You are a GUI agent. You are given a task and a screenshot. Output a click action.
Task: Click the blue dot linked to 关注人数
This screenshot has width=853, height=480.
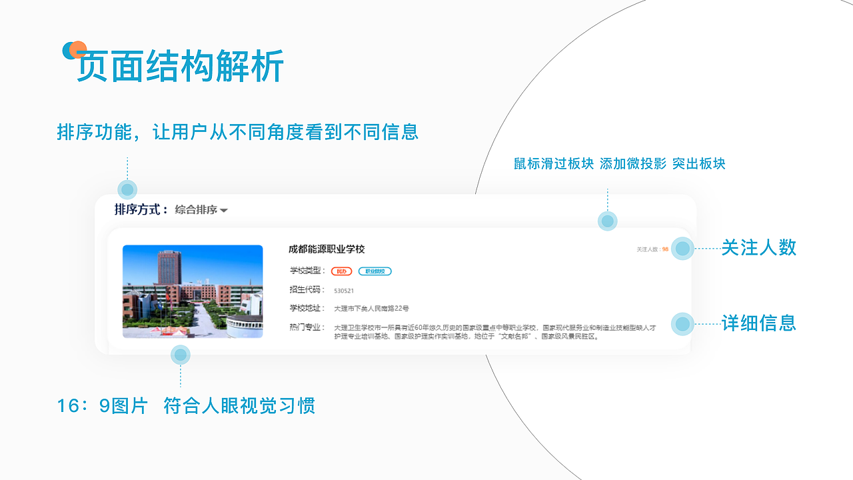(682, 247)
